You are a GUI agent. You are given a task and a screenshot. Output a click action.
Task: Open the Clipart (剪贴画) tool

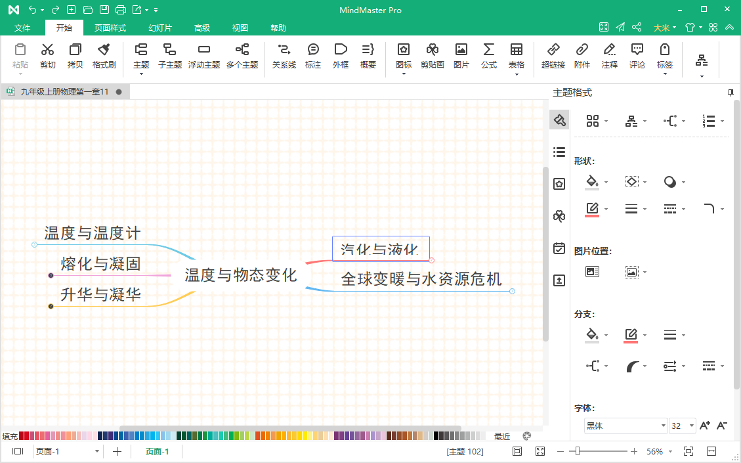[x=433, y=56]
